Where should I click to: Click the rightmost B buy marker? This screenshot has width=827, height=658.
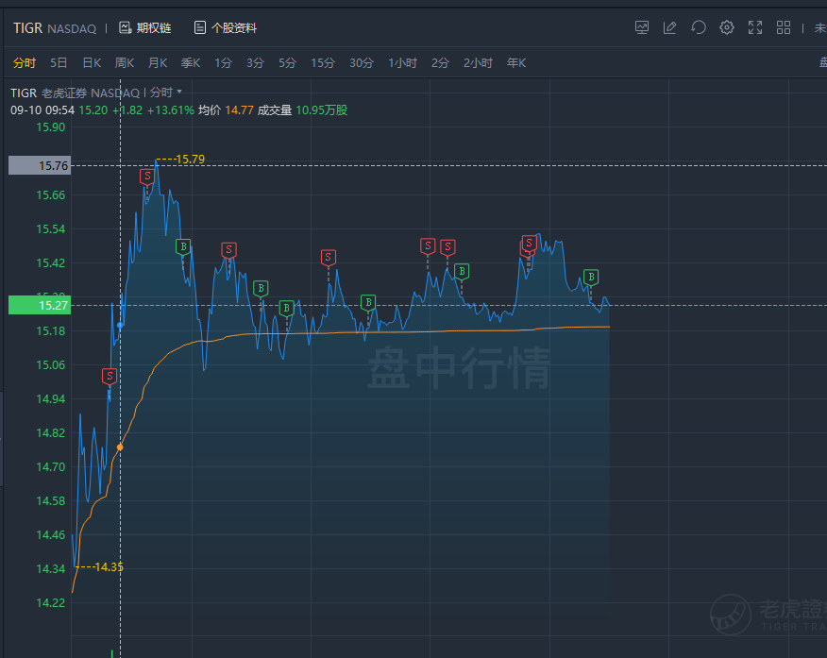click(591, 277)
